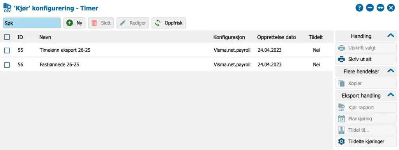Screen dimensions: 399x150
Task: Click the Kjør rapport button
Action: [366, 107]
